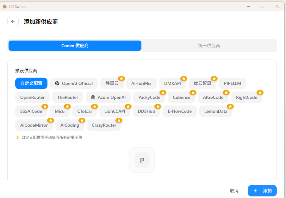286x198 pixels.
Task: Click the P provider avatar icon
Action: click(x=142, y=160)
